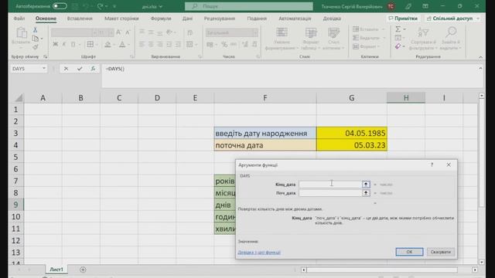Image resolution: width=495 pixels, height=278 pixels.
Task: Open the number format dropdown
Action: tap(255, 32)
